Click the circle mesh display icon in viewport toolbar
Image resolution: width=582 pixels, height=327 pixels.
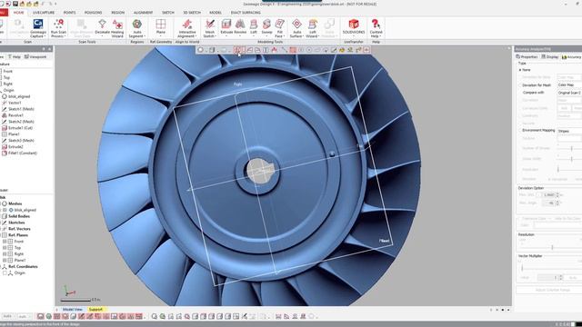tap(200, 50)
